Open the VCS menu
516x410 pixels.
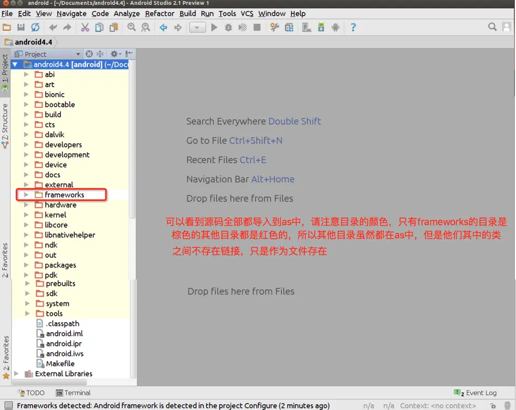247,13
